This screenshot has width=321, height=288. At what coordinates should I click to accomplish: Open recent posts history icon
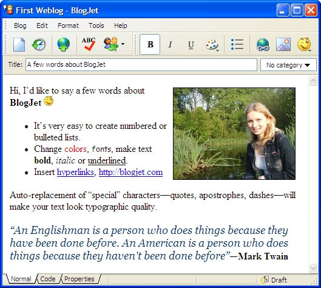coord(39,44)
